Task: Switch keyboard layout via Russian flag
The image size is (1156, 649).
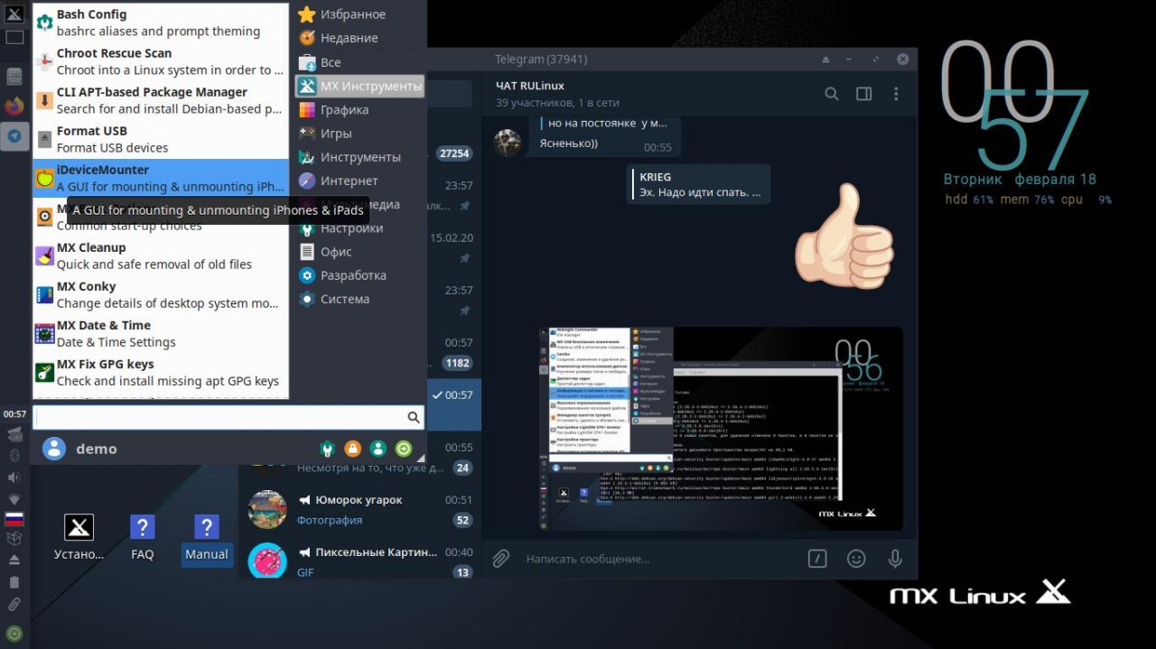Action: tap(14, 519)
